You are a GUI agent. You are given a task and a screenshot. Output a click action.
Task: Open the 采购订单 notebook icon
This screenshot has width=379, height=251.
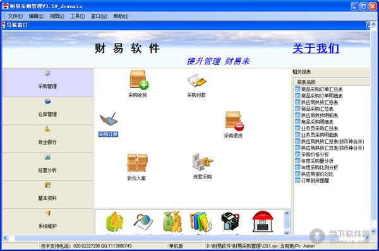point(109,119)
